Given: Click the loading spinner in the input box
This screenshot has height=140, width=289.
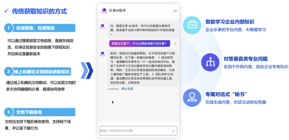Looking at the screenshot, I should click(x=173, y=131).
